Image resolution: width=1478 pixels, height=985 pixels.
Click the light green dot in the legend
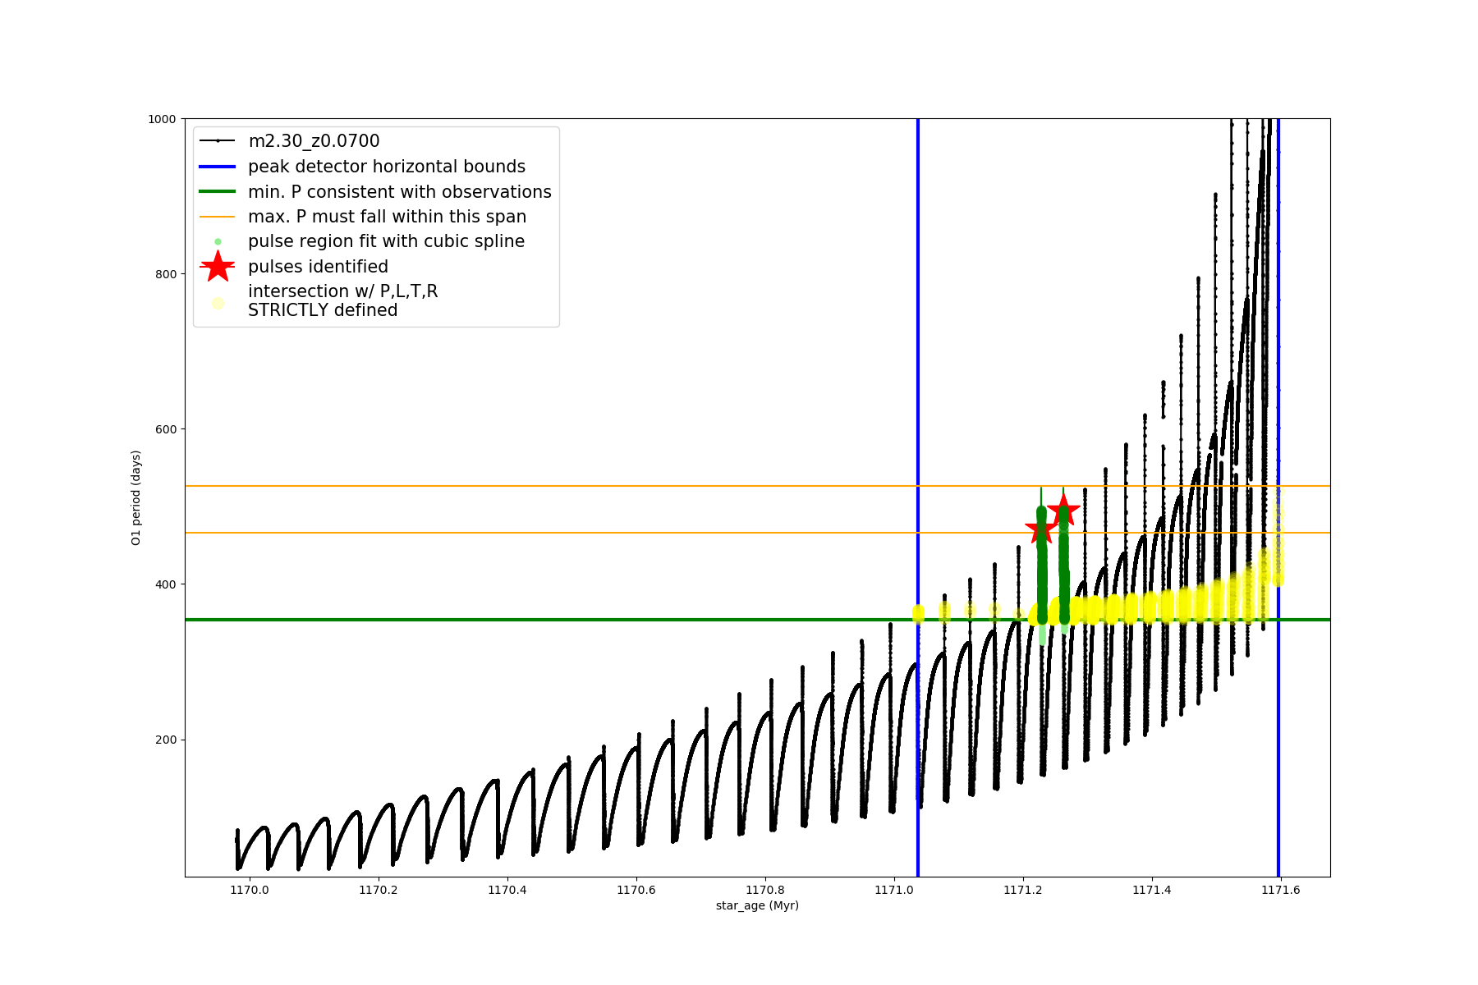click(x=218, y=241)
